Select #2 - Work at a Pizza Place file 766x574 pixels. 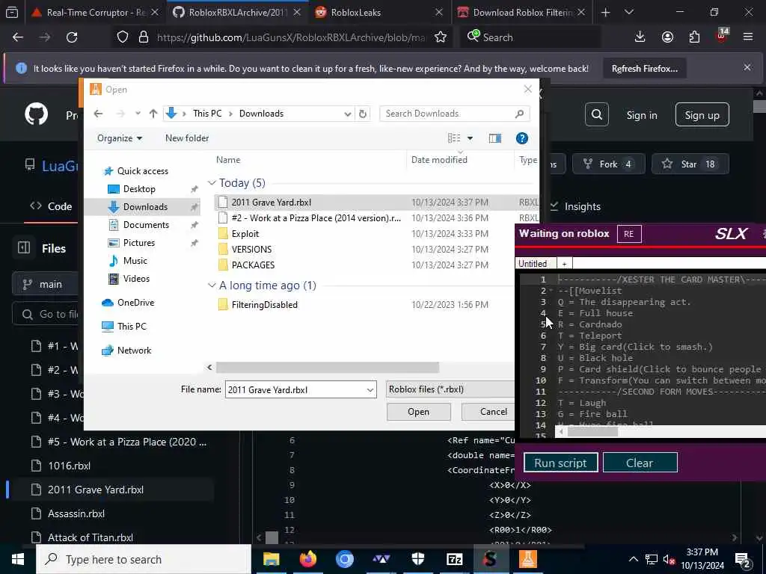coord(316,218)
